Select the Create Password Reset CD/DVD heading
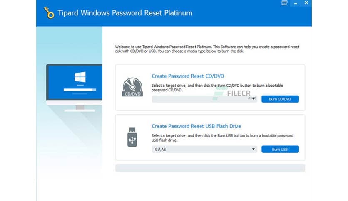 pyautogui.click(x=188, y=76)
